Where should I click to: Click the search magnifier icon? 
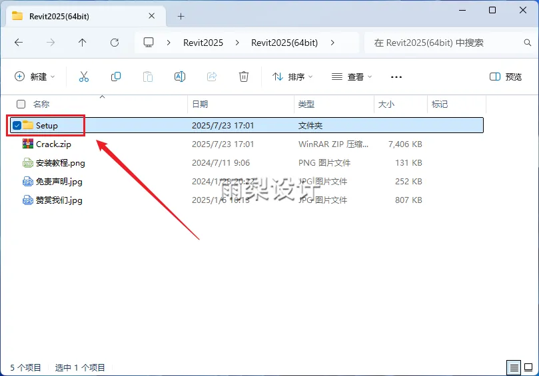pos(527,43)
